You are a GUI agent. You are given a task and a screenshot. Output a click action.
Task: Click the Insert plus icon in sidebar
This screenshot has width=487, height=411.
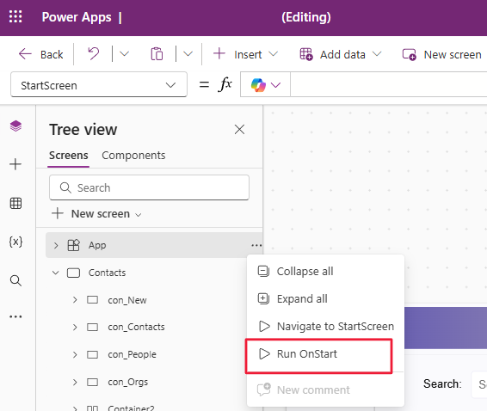(x=15, y=164)
